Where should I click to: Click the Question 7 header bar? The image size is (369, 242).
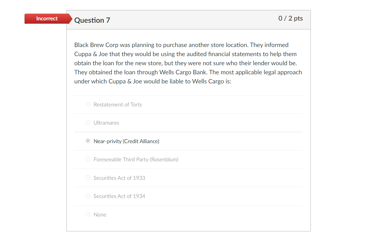pyautogui.click(x=188, y=19)
